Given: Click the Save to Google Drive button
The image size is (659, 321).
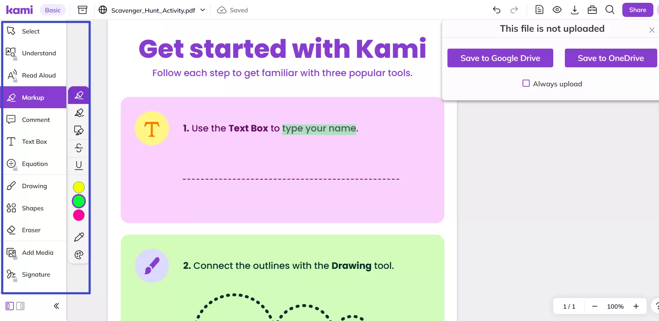Looking at the screenshot, I should pos(500,58).
